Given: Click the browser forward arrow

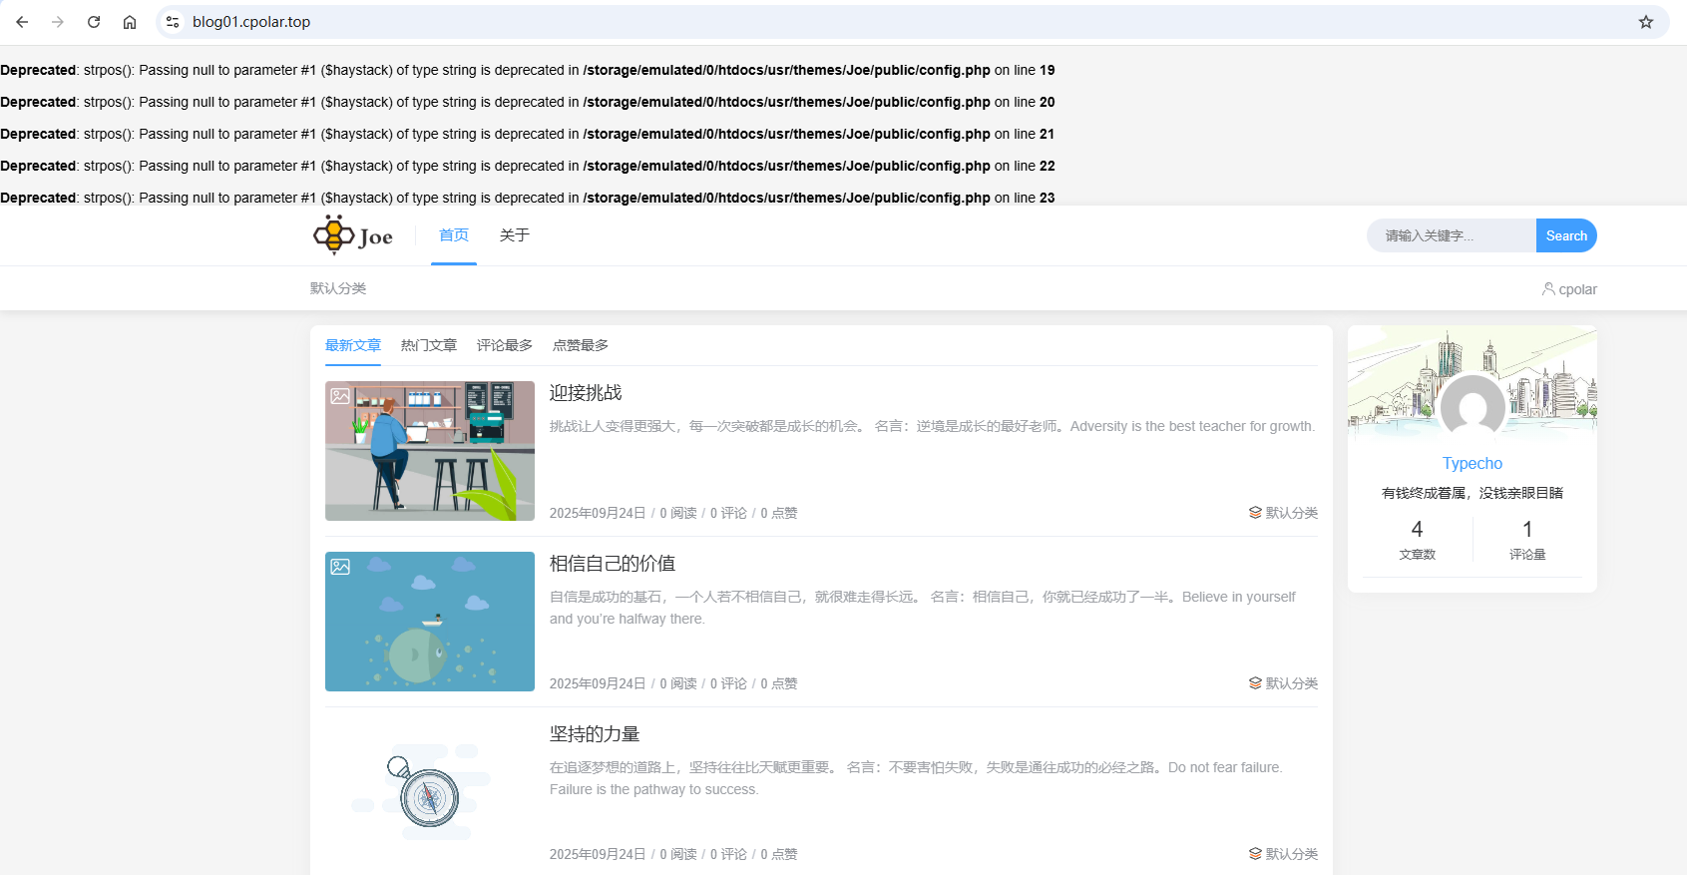Looking at the screenshot, I should click(58, 22).
